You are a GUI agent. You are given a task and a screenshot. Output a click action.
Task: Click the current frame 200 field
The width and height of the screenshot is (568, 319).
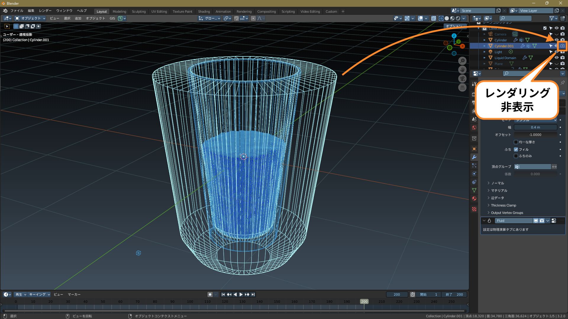(x=397, y=294)
